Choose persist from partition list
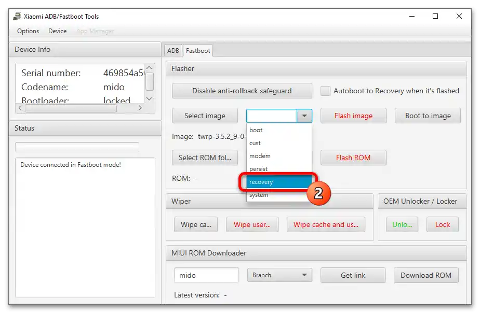 [279, 169]
